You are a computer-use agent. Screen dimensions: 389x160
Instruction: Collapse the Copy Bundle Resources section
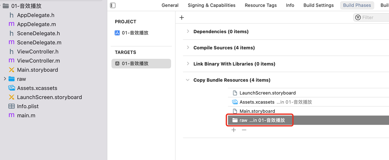(x=188, y=80)
